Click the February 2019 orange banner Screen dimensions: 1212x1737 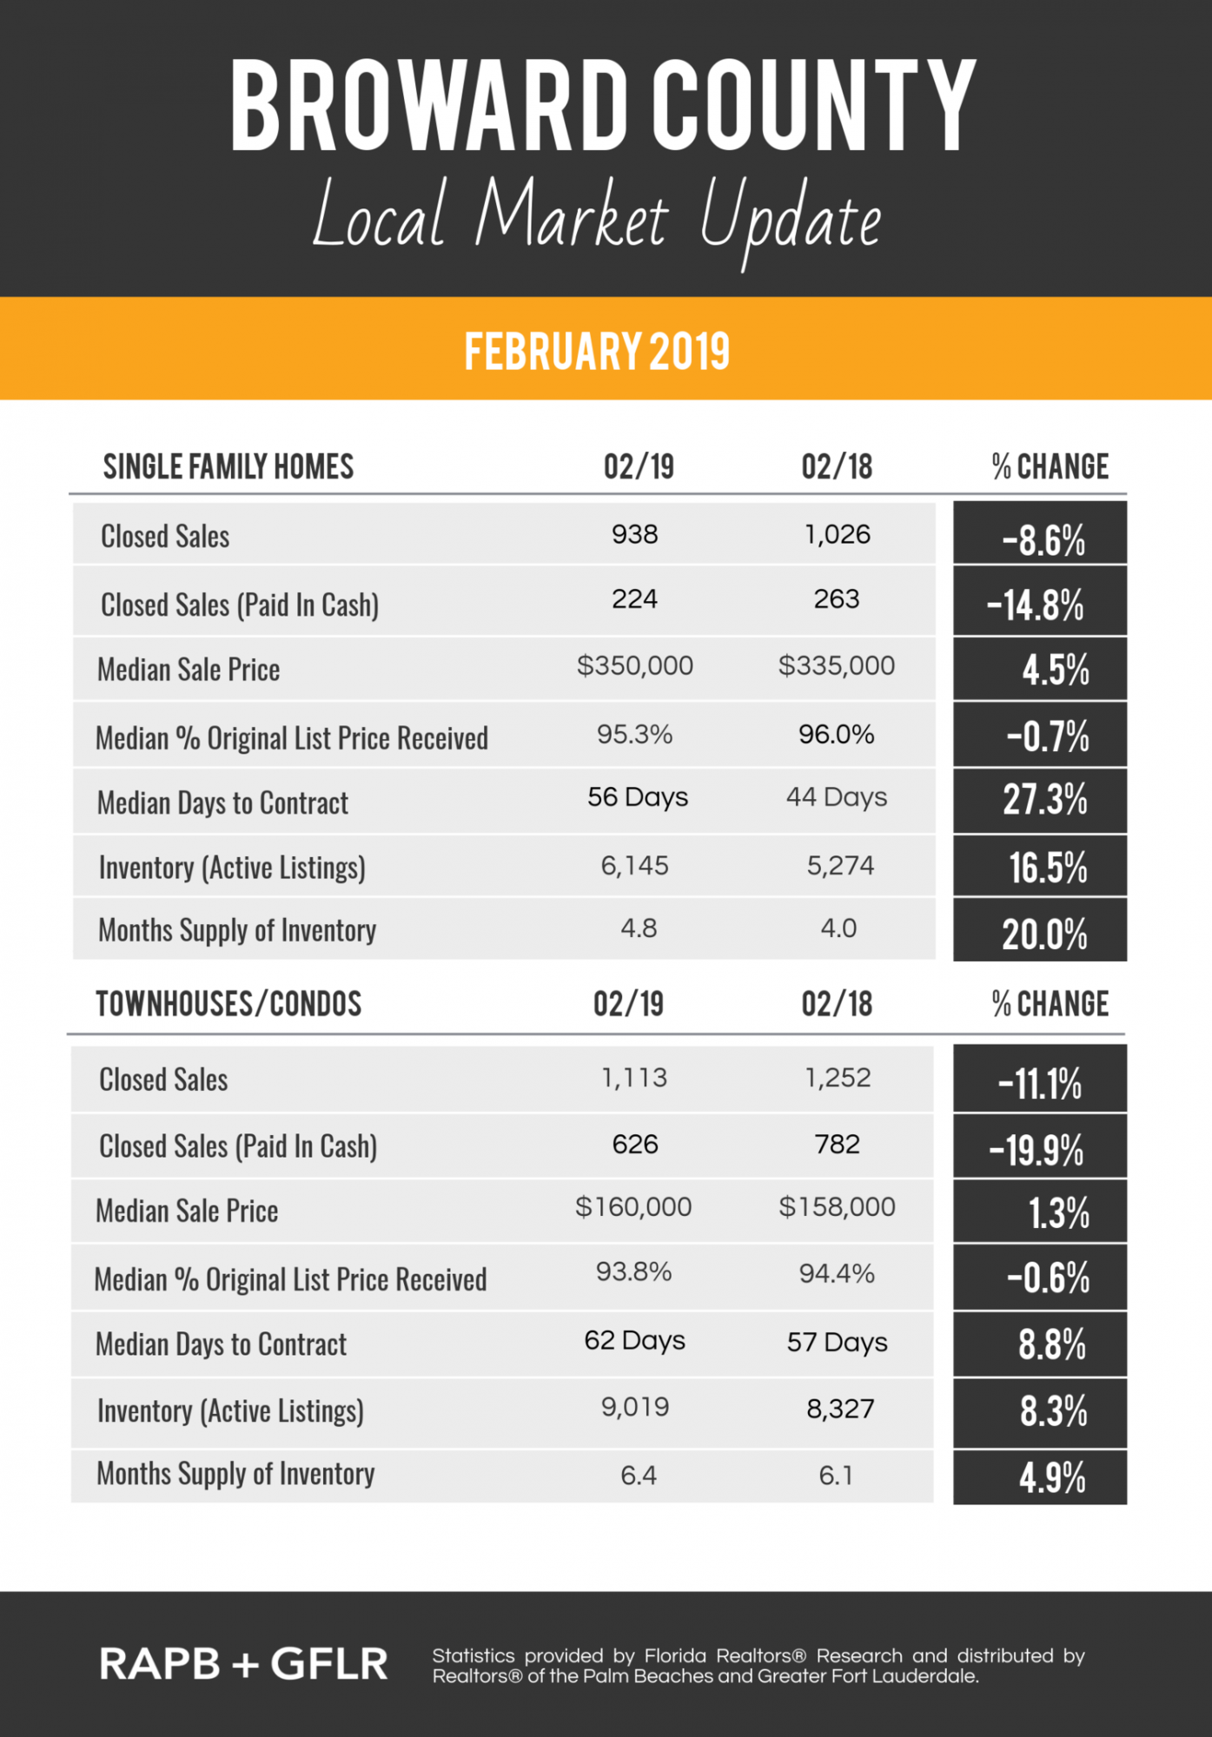point(606,348)
